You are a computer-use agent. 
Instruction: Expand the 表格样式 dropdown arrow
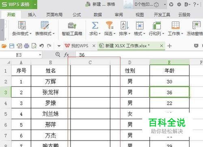click(54, 34)
